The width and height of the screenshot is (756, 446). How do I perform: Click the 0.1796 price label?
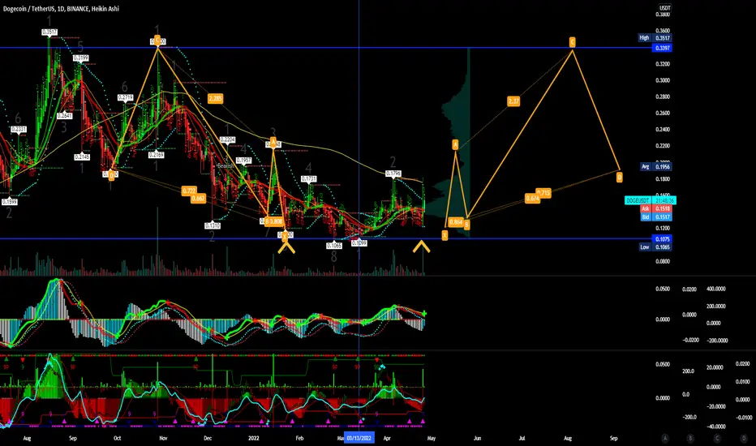393,174
